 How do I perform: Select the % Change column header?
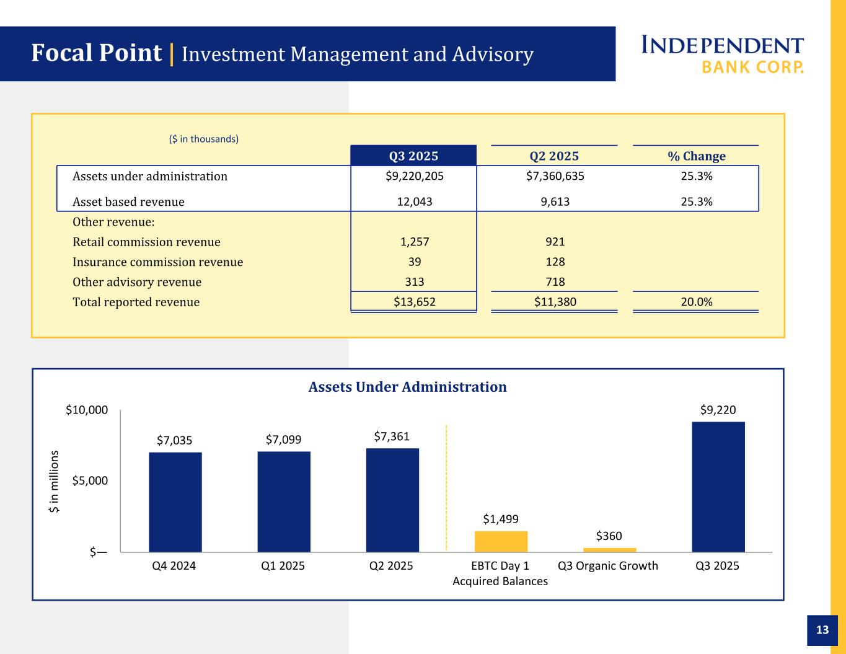[696, 156]
